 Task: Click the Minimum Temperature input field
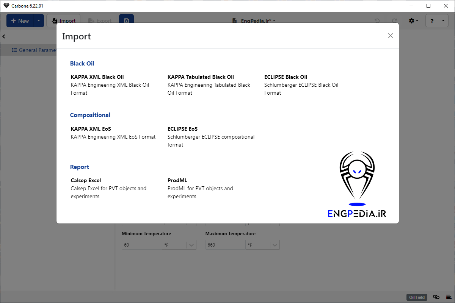[142, 245]
